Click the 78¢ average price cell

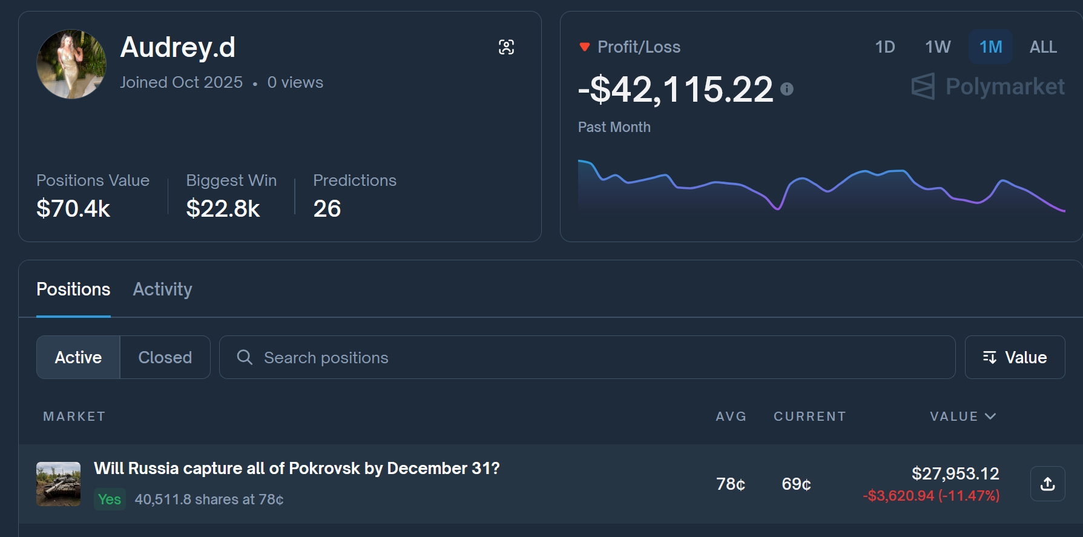(x=731, y=484)
